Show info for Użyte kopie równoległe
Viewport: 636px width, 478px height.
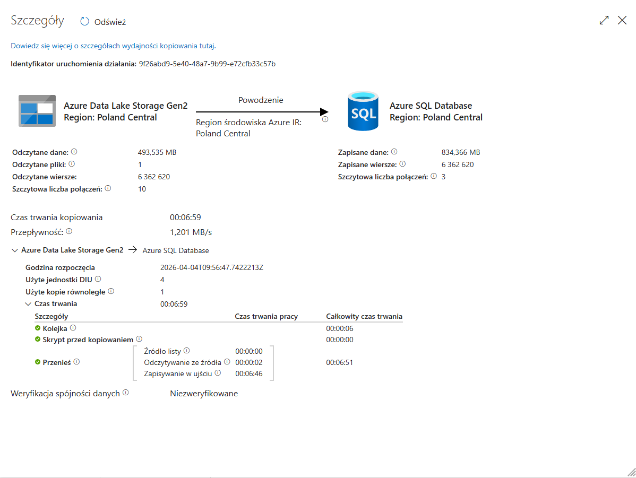[111, 291]
